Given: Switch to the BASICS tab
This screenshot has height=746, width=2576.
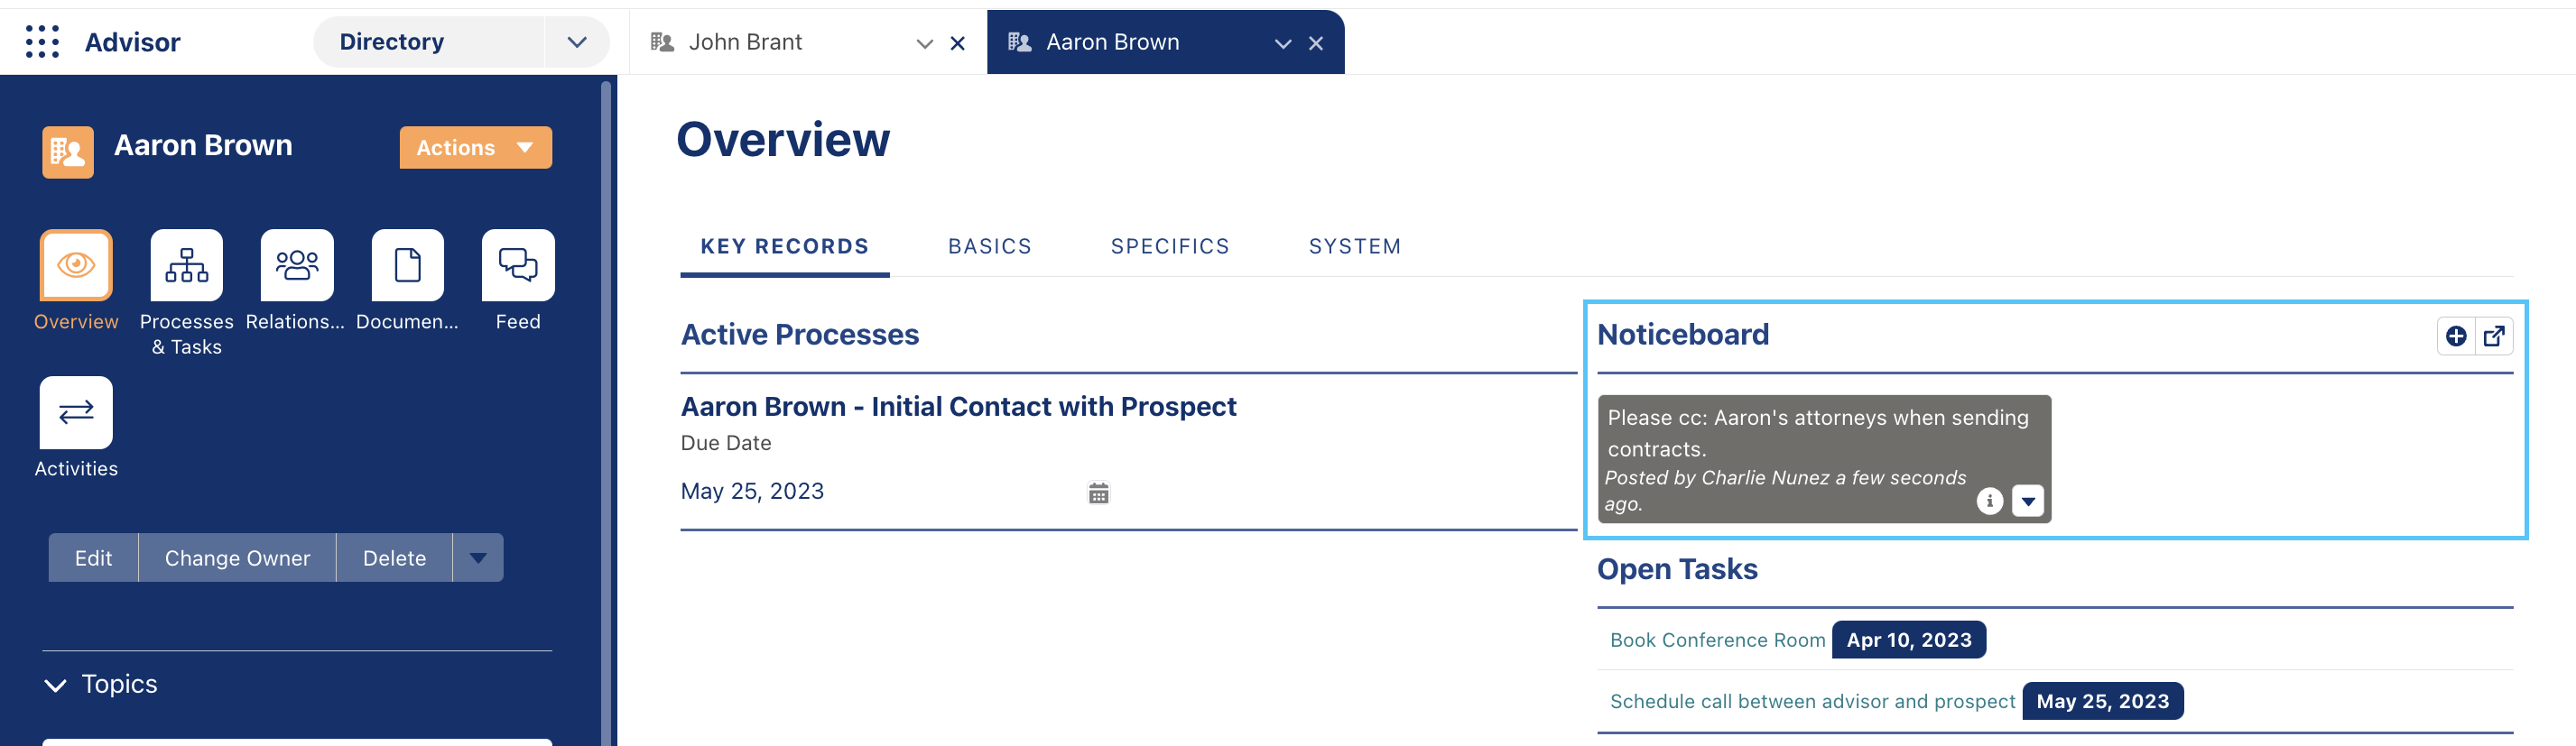Looking at the screenshot, I should point(989,247).
